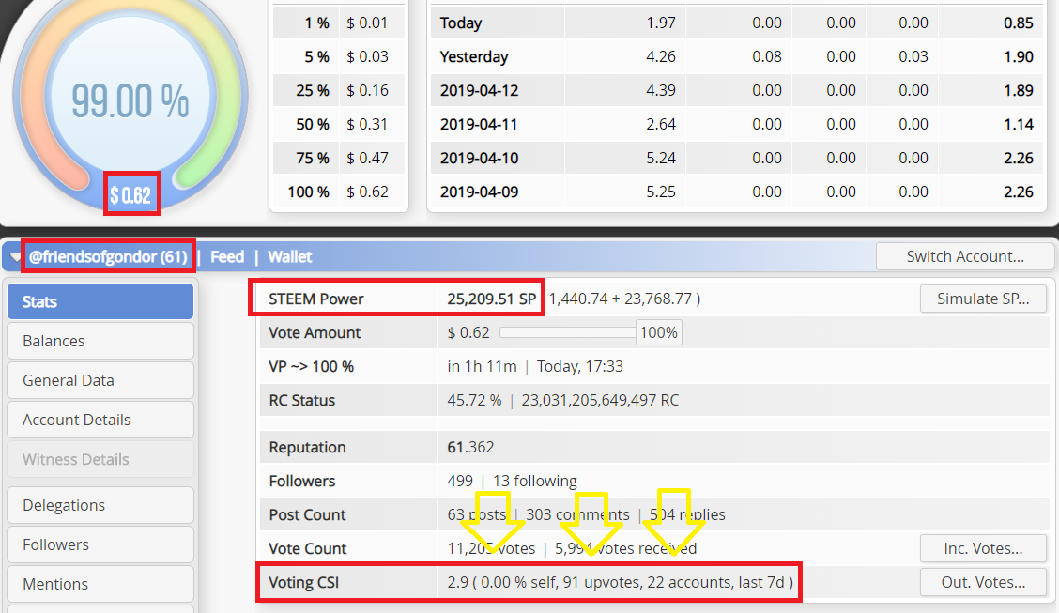
Task: Click the 2019-04-12 row label
Action: [479, 90]
